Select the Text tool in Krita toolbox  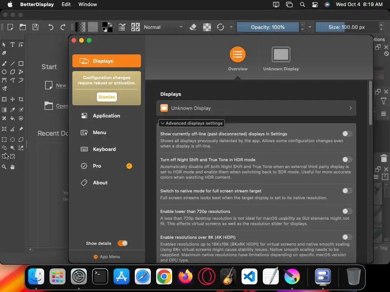click(x=13, y=45)
